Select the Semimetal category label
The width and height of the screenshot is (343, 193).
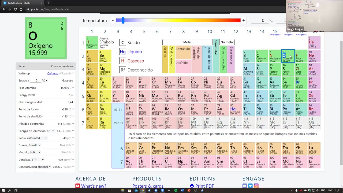click(216, 56)
